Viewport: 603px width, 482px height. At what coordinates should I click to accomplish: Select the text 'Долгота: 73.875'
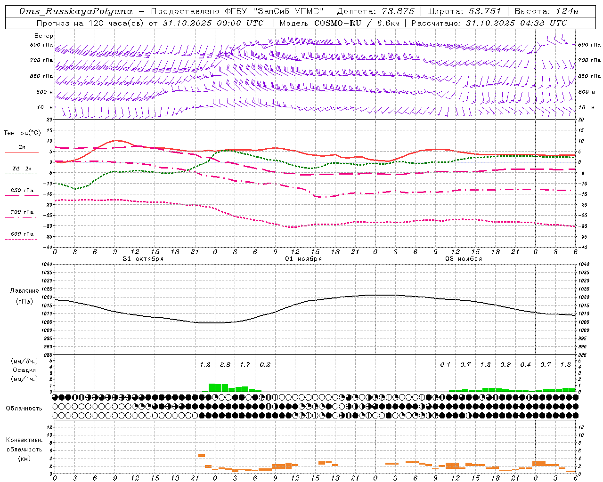point(376,11)
